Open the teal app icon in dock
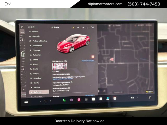Screen dimensions: 167x125 (108, 99)
